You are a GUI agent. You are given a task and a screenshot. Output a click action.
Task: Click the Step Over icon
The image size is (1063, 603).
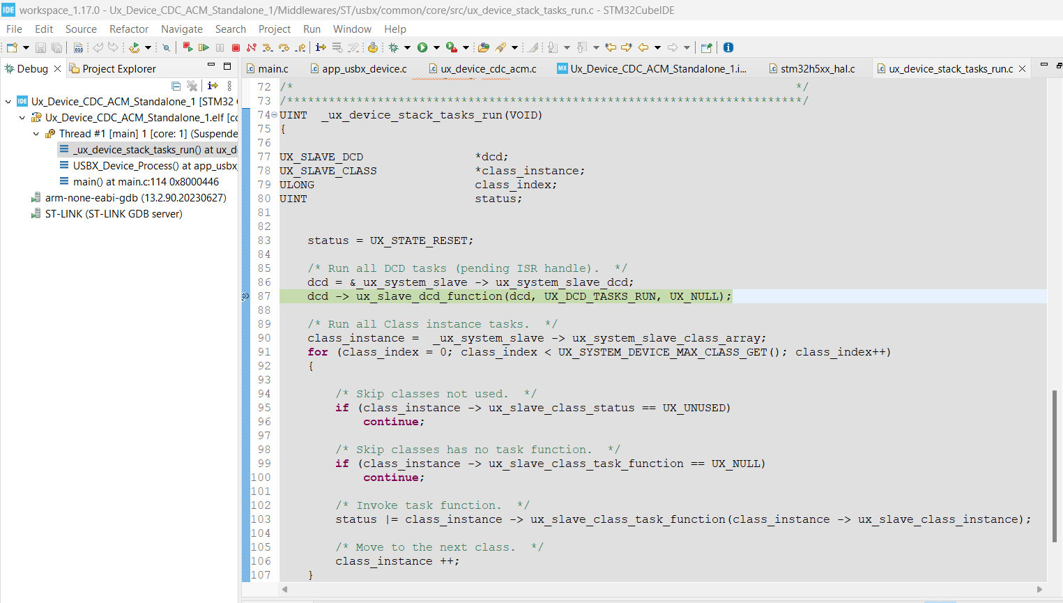tap(284, 47)
